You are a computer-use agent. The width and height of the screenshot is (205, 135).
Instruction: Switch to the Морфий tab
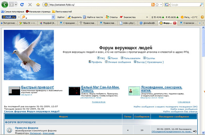[x=48, y=23]
